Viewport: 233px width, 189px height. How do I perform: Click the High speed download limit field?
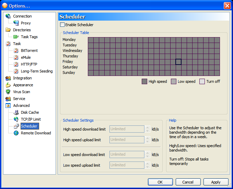[127, 129]
